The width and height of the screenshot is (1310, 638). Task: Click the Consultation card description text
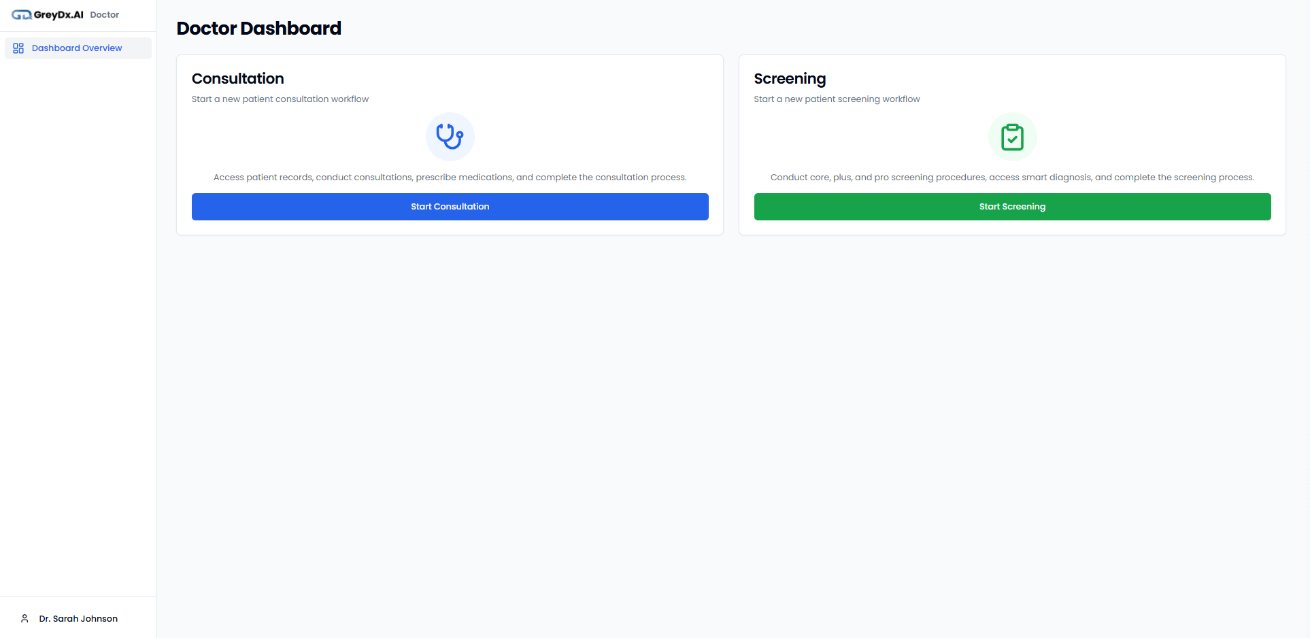tap(450, 177)
